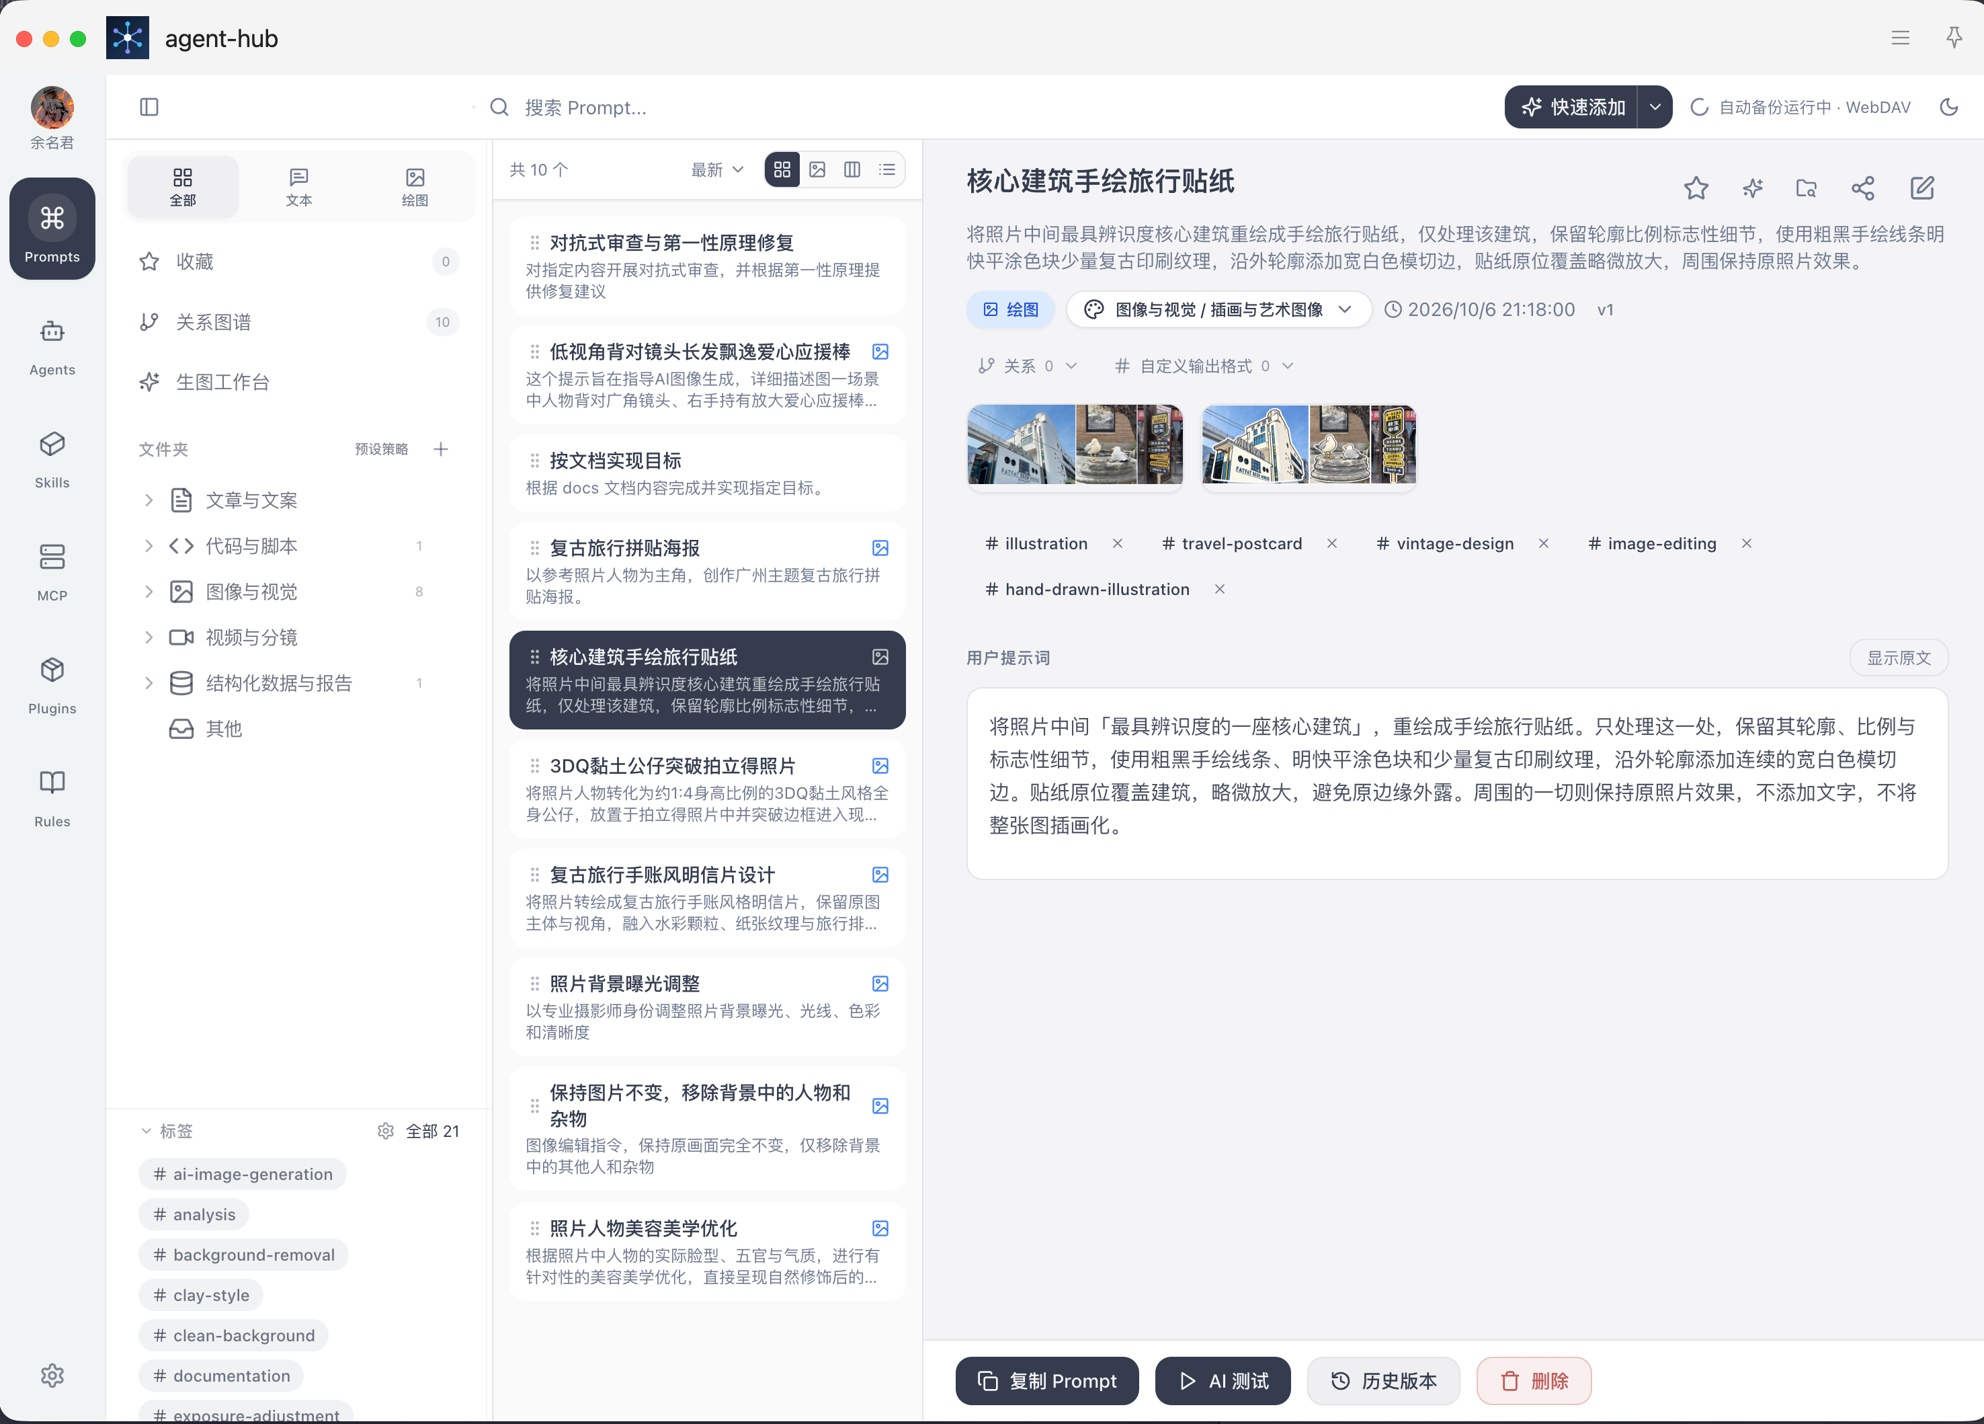Expand 自定义输出格式 dropdown
Screen dimensions: 1984x1424
pyautogui.click(x=1204, y=366)
